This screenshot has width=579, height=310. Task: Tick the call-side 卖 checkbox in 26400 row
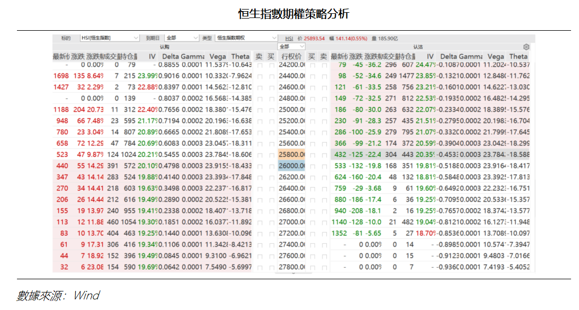pyautogui.click(x=260, y=189)
